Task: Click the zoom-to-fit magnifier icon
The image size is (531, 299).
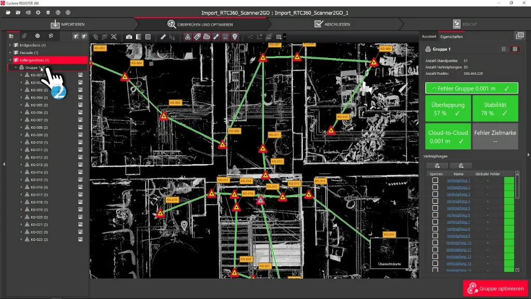Action: [114, 37]
